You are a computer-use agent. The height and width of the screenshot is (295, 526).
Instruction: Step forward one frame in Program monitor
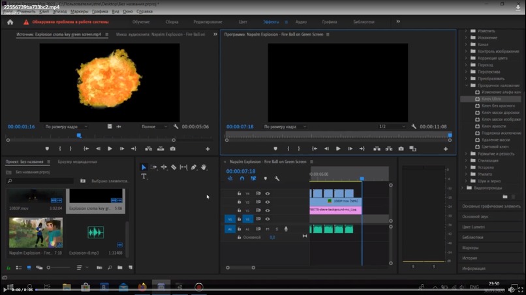click(x=350, y=148)
